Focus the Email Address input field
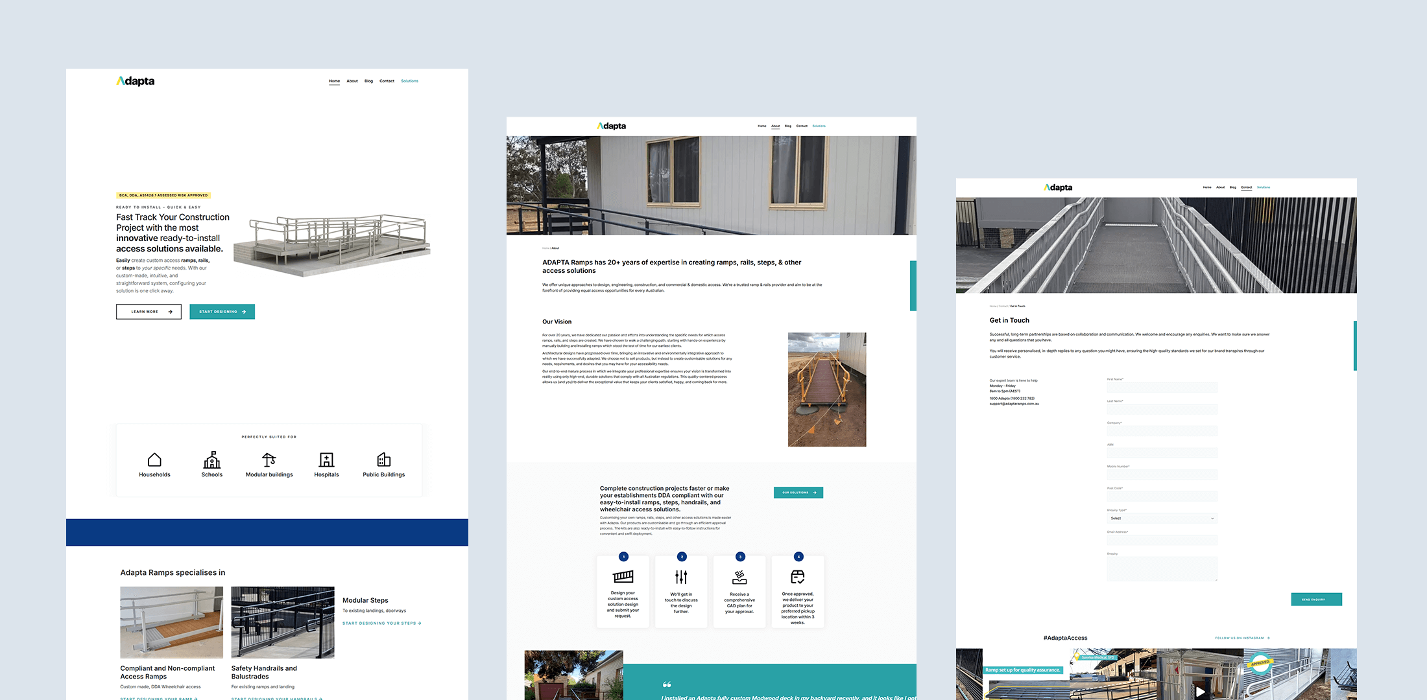 (x=1162, y=541)
